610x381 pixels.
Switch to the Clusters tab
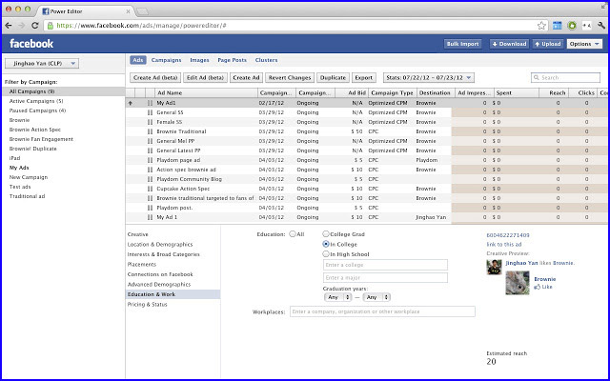[x=267, y=60]
